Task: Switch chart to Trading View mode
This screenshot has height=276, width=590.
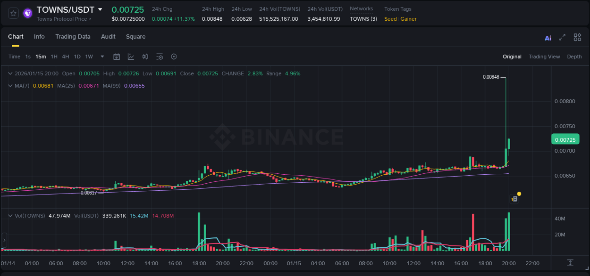Action: click(x=544, y=57)
